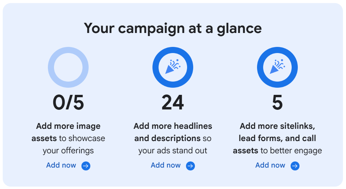Click the number 5 sitelinks count

(x=277, y=102)
